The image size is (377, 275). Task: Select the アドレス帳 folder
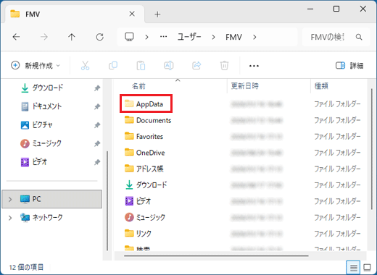[x=149, y=169]
